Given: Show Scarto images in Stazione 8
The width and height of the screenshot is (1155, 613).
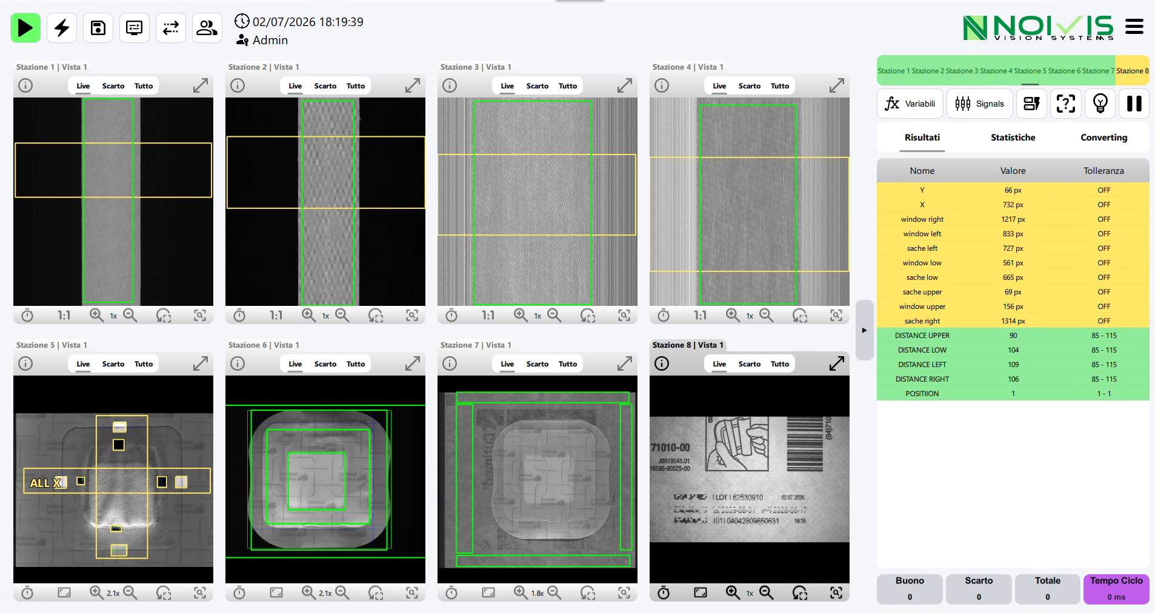Looking at the screenshot, I should click(x=750, y=364).
